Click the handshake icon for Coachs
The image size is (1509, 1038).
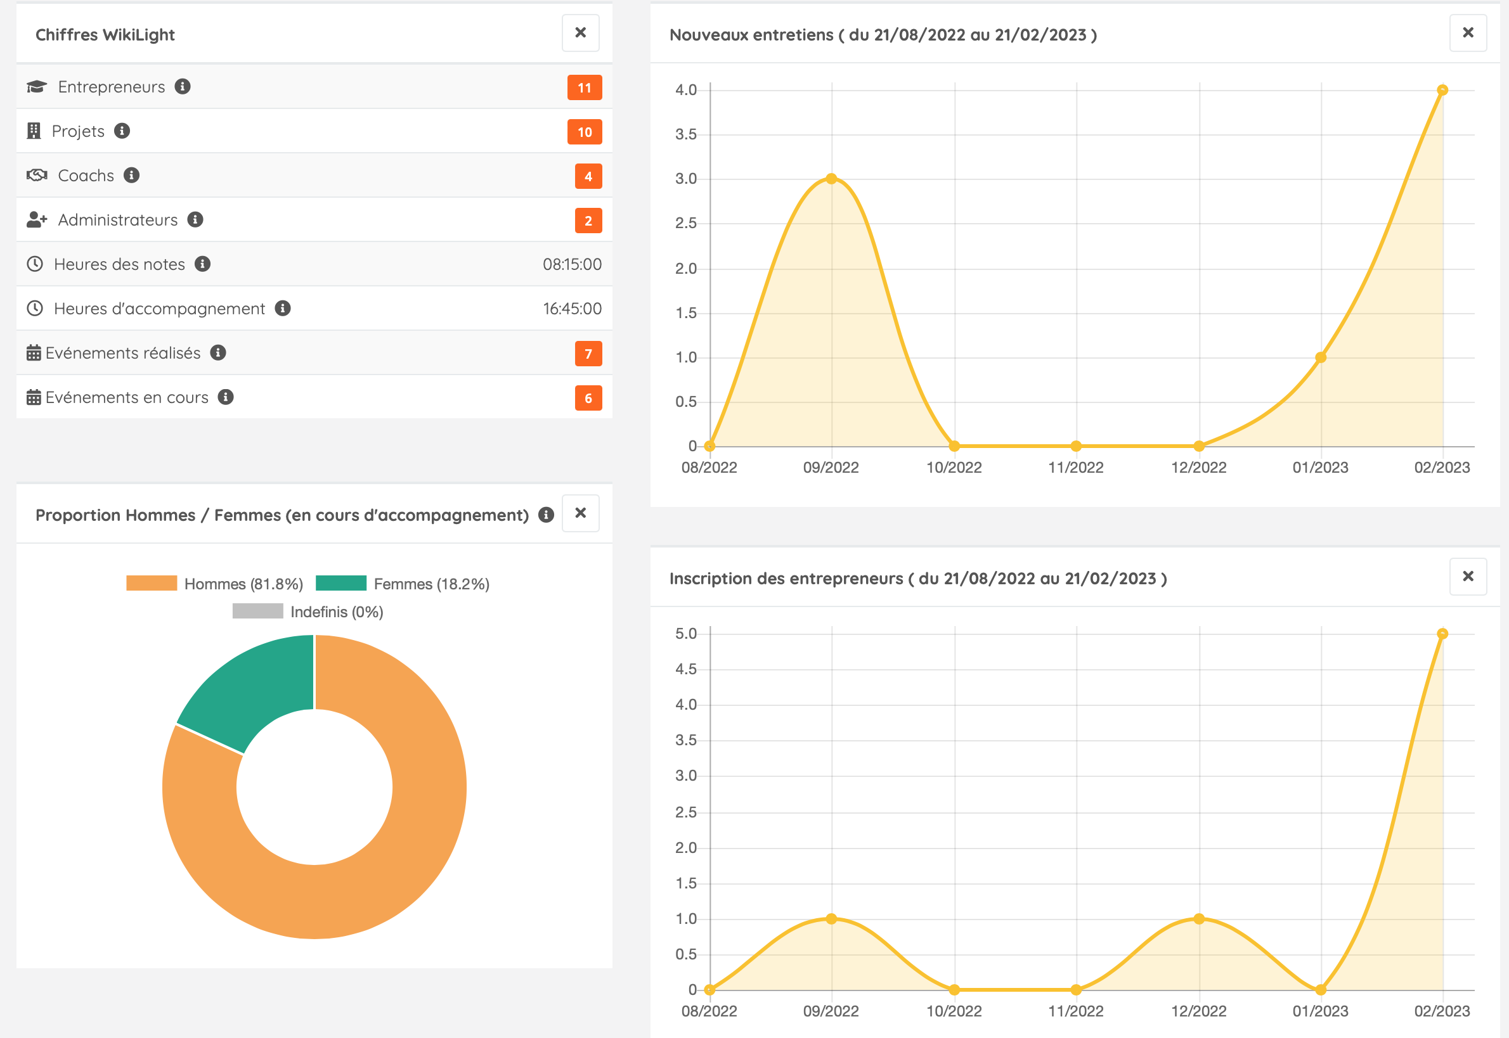tap(37, 175)
